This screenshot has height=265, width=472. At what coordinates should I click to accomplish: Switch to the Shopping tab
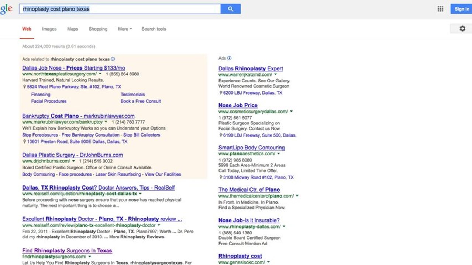coord(98,29)
